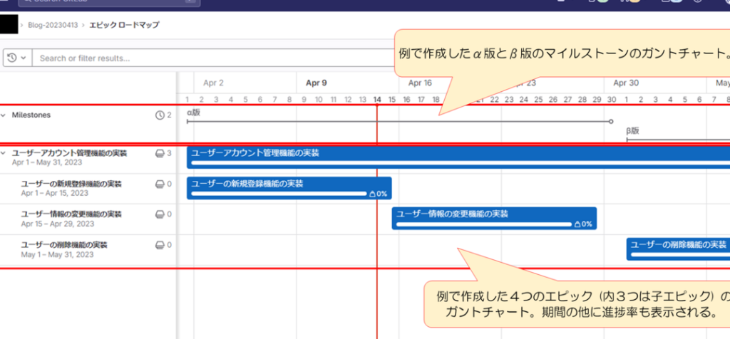Screen dimensions: 730x339
Task: Click the progress bar in ユーザー情報の変更機能の実装 bar
Action: coord(484,224)
